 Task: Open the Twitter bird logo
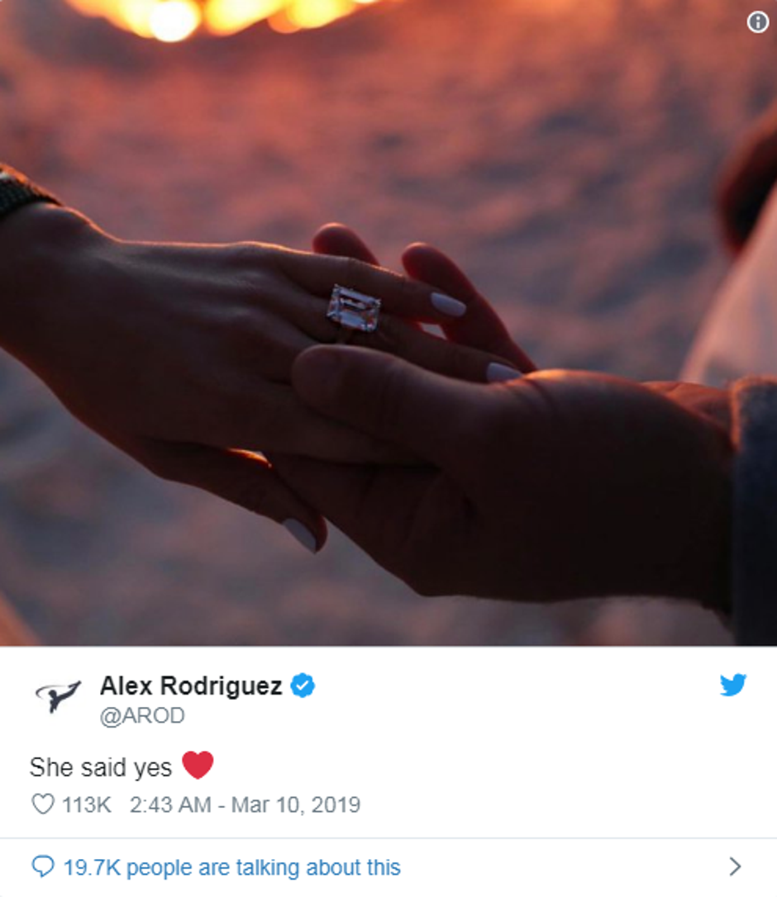tap(733, 685)
